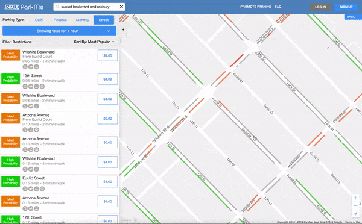Click the dollar icon in Euclid Street row
This screenshot has height=224, width=362.
[x=25, y=188]
